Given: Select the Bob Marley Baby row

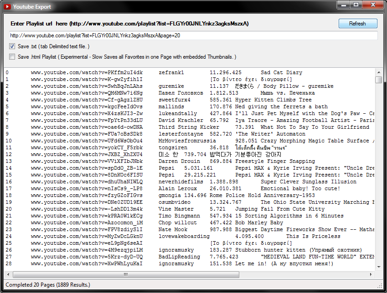Looking at the screenshot, I should coord(190,222).
